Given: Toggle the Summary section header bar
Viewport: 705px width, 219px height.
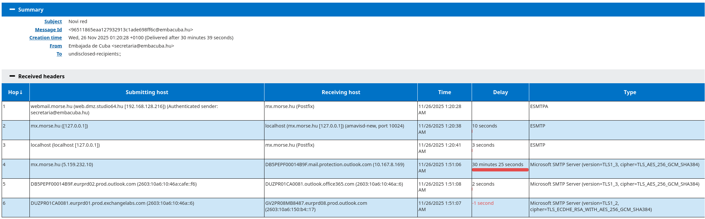Looking at the screenshot, I should 353,10.
